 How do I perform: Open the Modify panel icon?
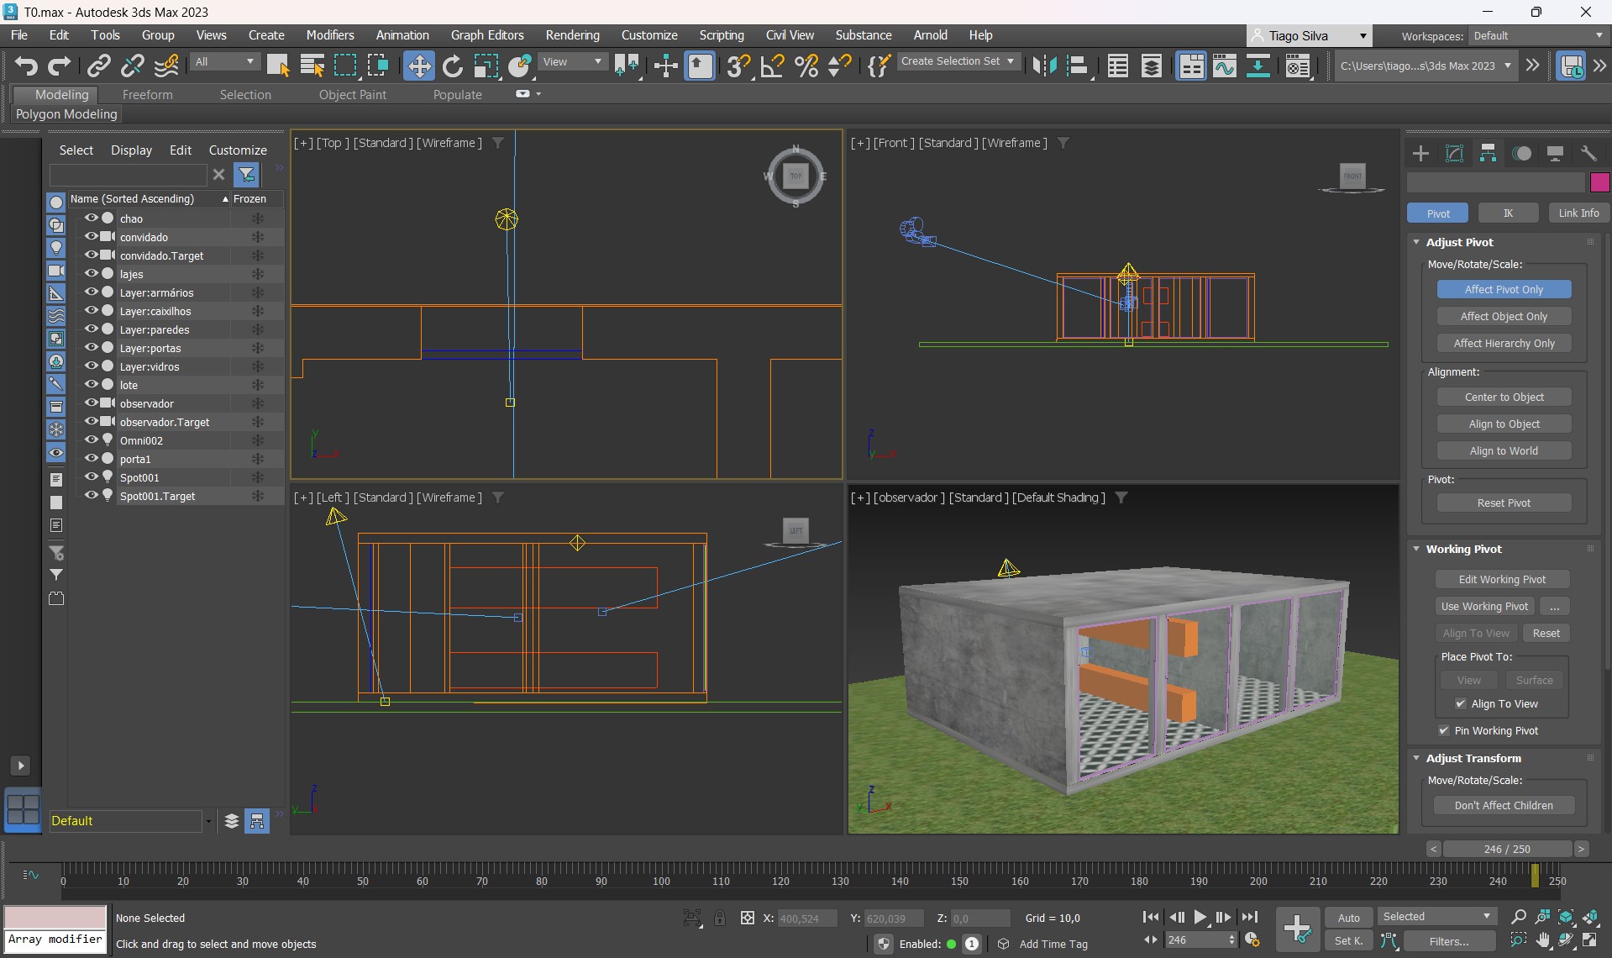[1454, 153]
